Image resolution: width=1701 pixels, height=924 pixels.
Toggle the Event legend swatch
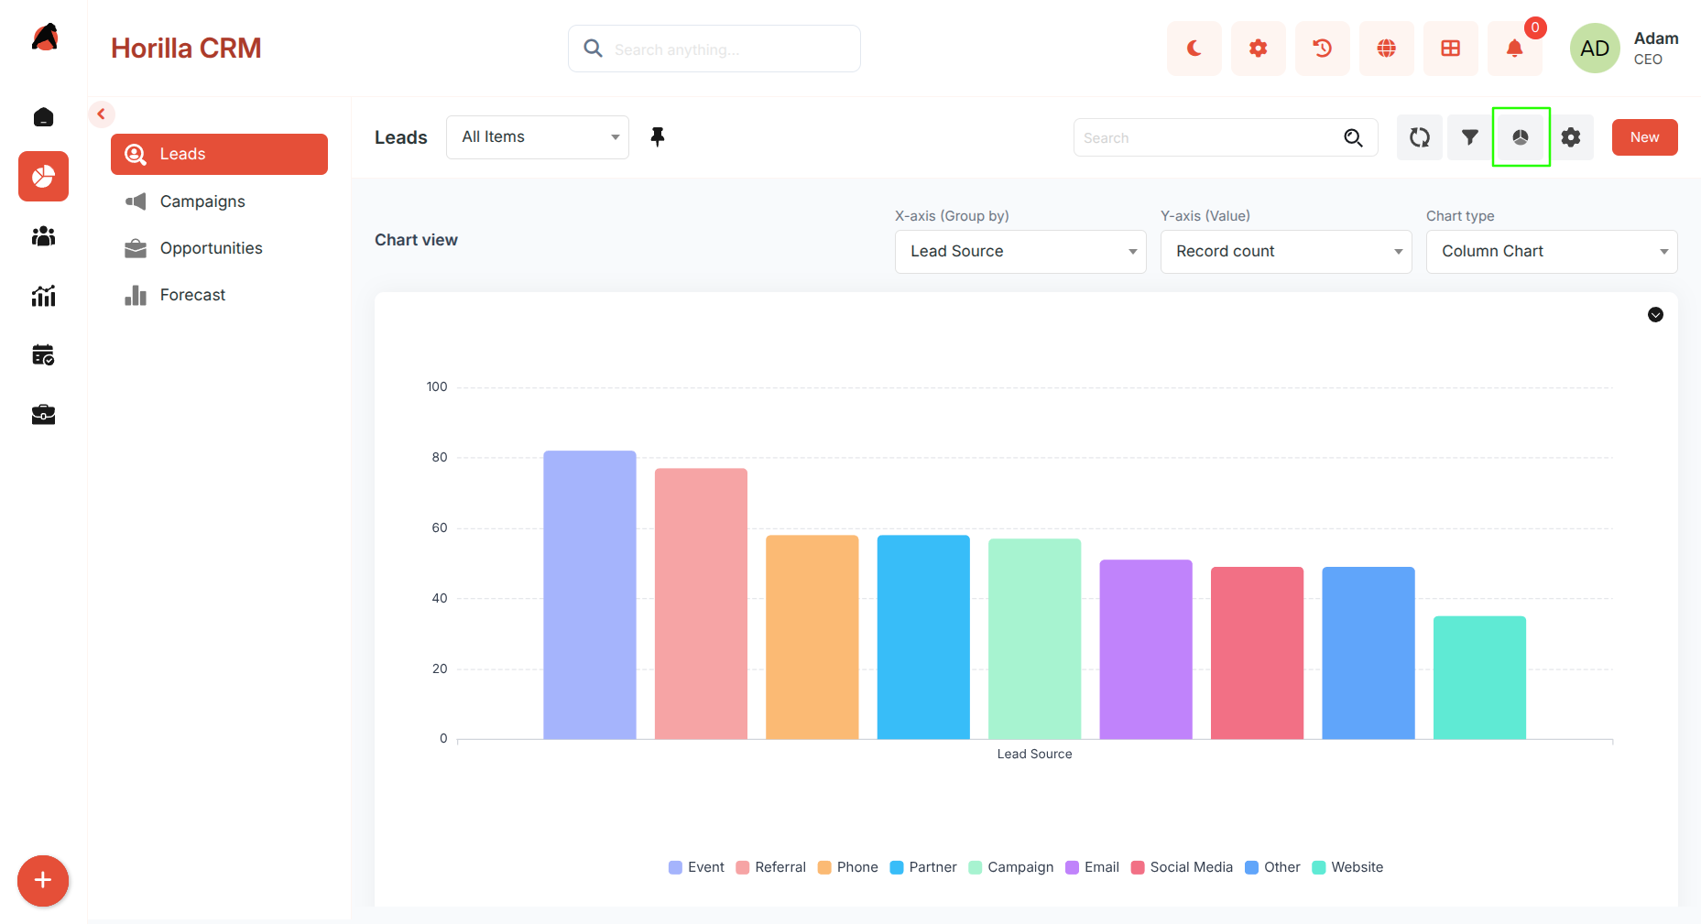coord(675,868)
